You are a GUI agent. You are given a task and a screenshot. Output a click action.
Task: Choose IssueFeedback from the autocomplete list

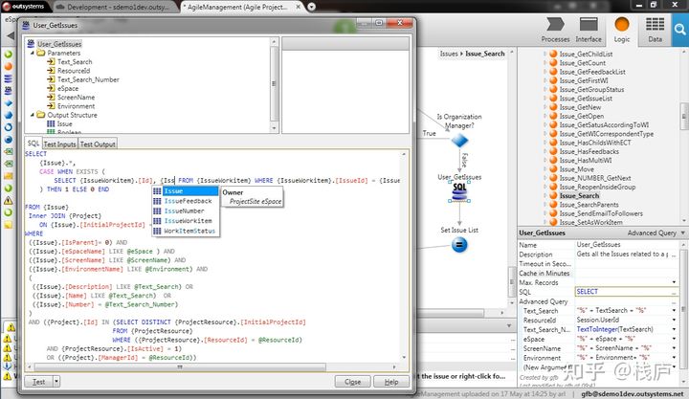tap(188, 201)
